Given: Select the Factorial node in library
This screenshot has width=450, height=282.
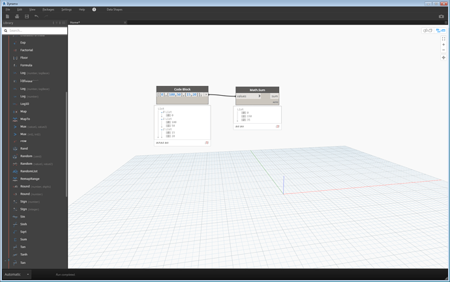Looking at the screenshot, I should point(26,50).
